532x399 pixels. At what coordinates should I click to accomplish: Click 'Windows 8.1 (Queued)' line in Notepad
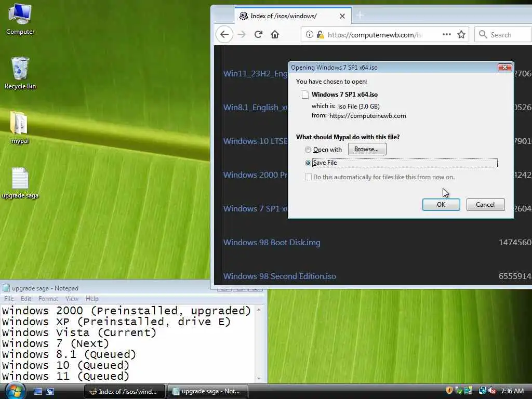[69, 354]
